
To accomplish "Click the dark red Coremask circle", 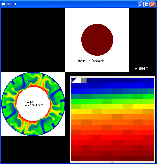I will (97, 40).
